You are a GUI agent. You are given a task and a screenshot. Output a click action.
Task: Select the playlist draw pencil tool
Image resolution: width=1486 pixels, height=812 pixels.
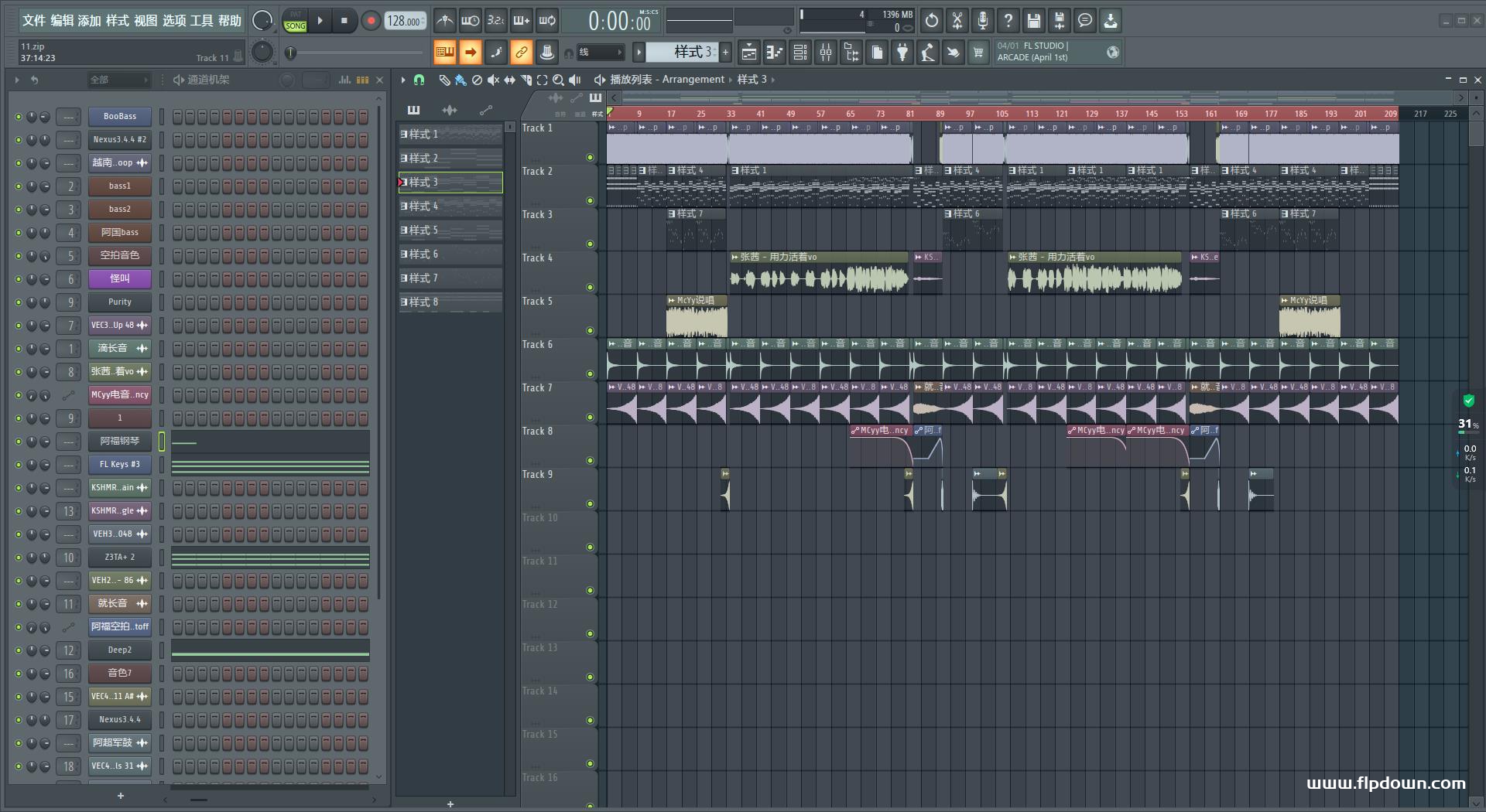[444, 80]
